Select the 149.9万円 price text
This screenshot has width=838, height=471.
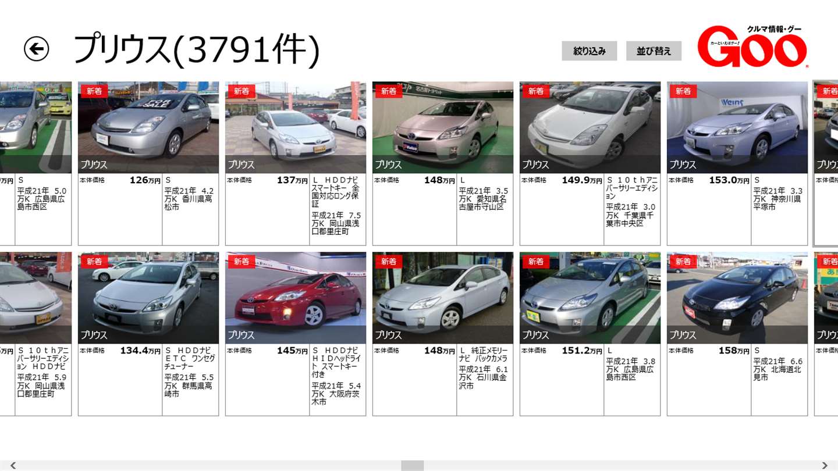pos(582,180)
